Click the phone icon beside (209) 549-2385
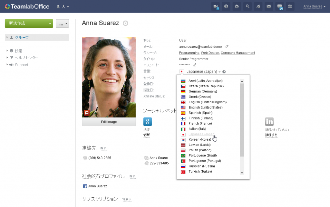The image size is (330, 207). [85, 158]
